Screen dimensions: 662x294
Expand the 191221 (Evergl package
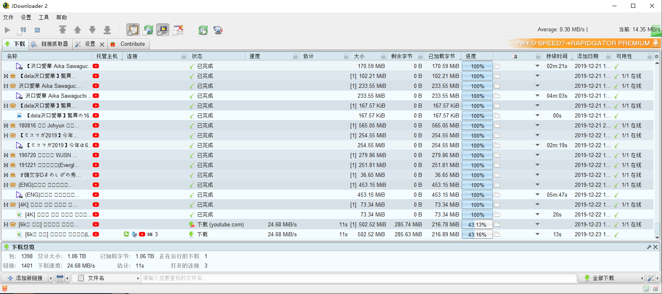click(x=6, y=165)
